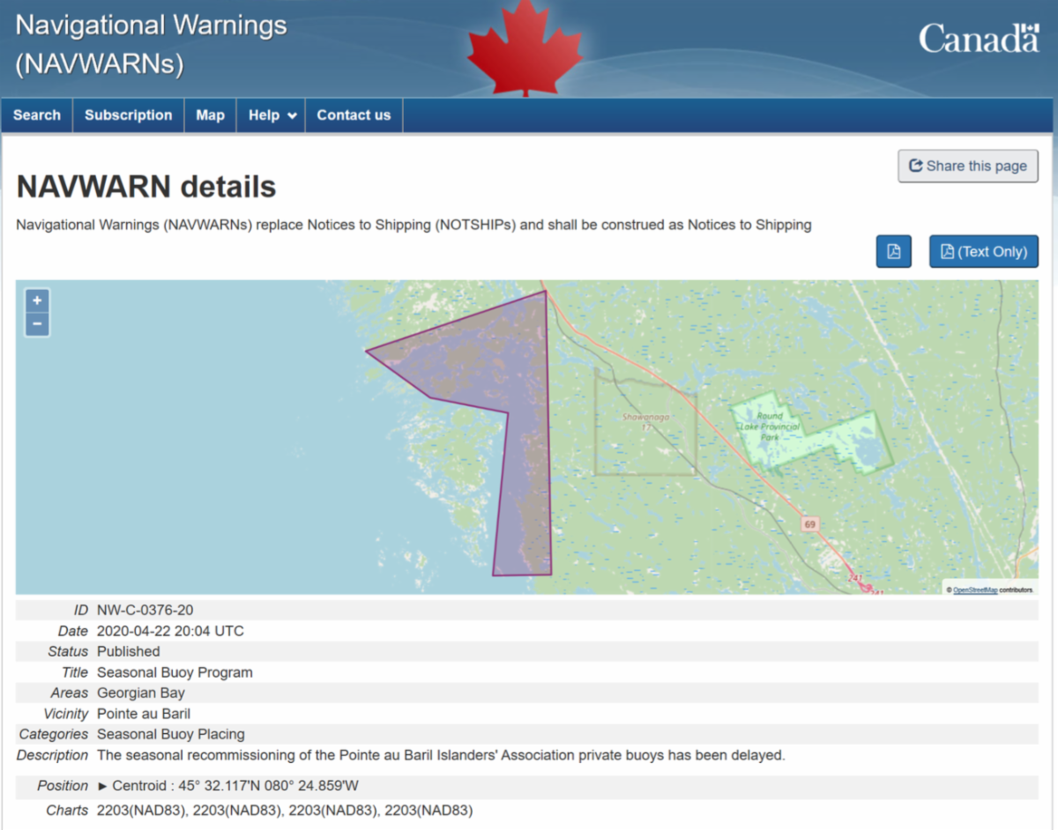Screen dimensions: 1058x830
Task: Click the Charts value 2203(NAD83) list
Action: tap(285, 810)
